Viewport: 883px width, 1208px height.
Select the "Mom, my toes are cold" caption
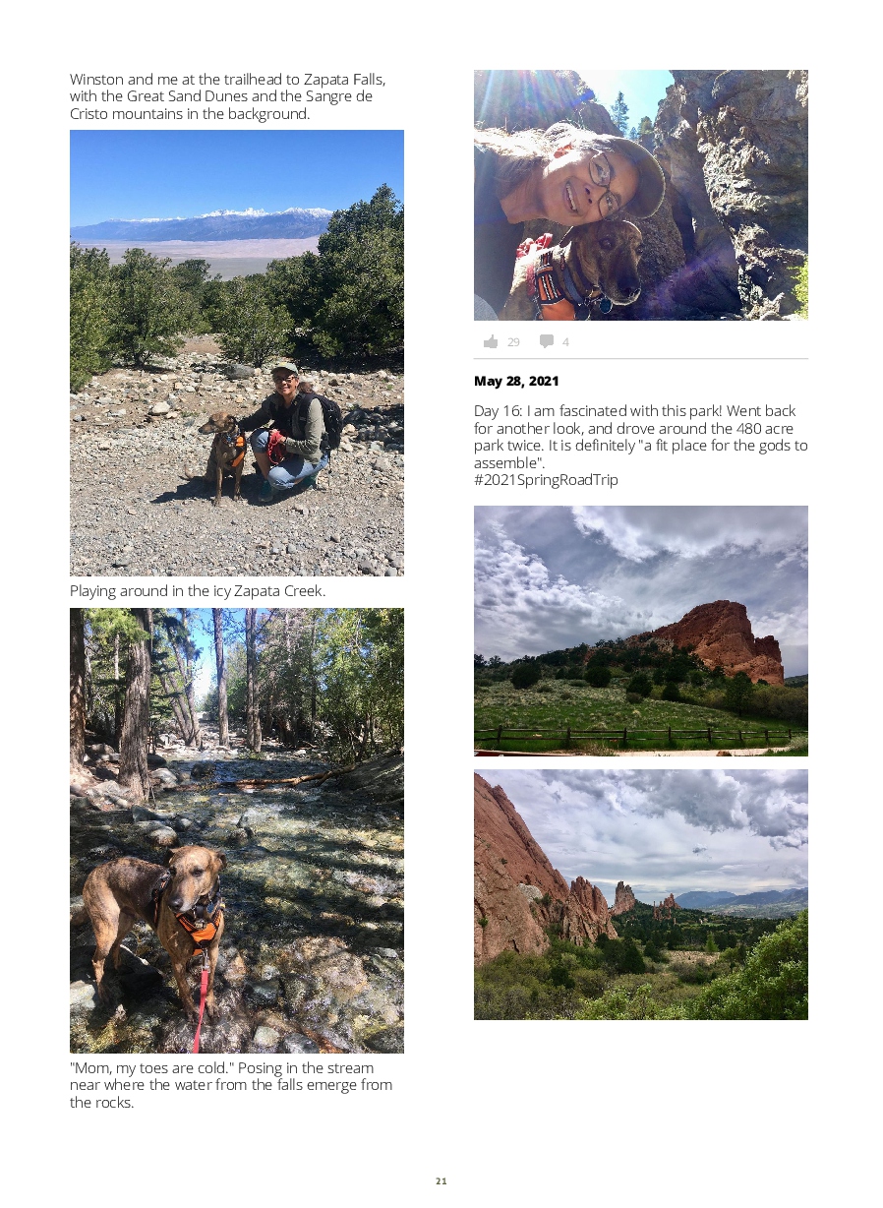point(231,1085)
